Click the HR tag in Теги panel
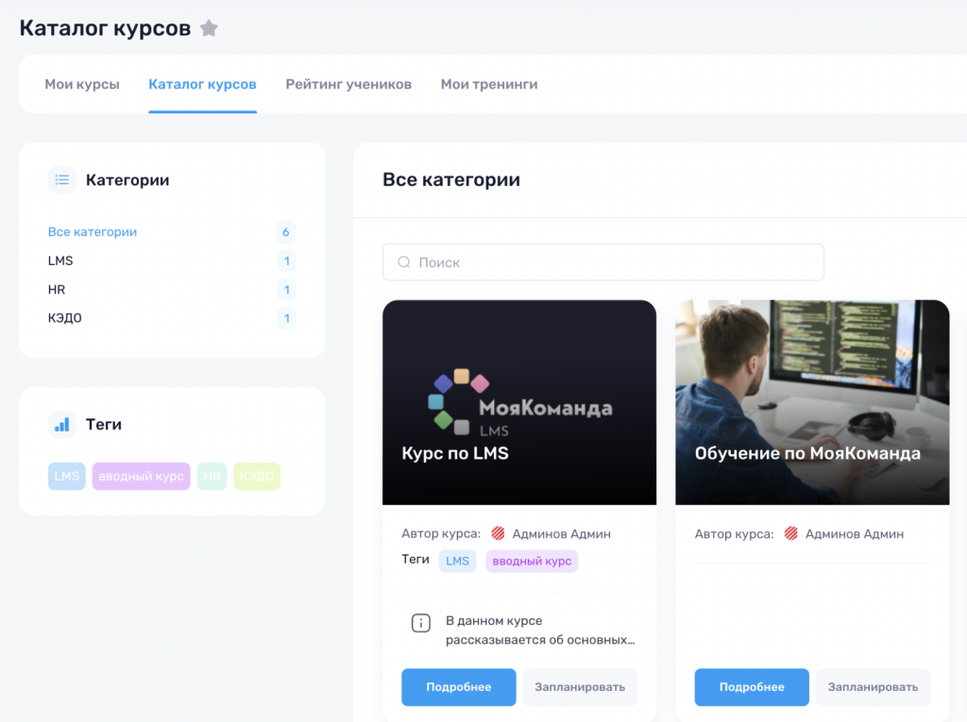Screen dimensions: 967x722 point(212,476)
